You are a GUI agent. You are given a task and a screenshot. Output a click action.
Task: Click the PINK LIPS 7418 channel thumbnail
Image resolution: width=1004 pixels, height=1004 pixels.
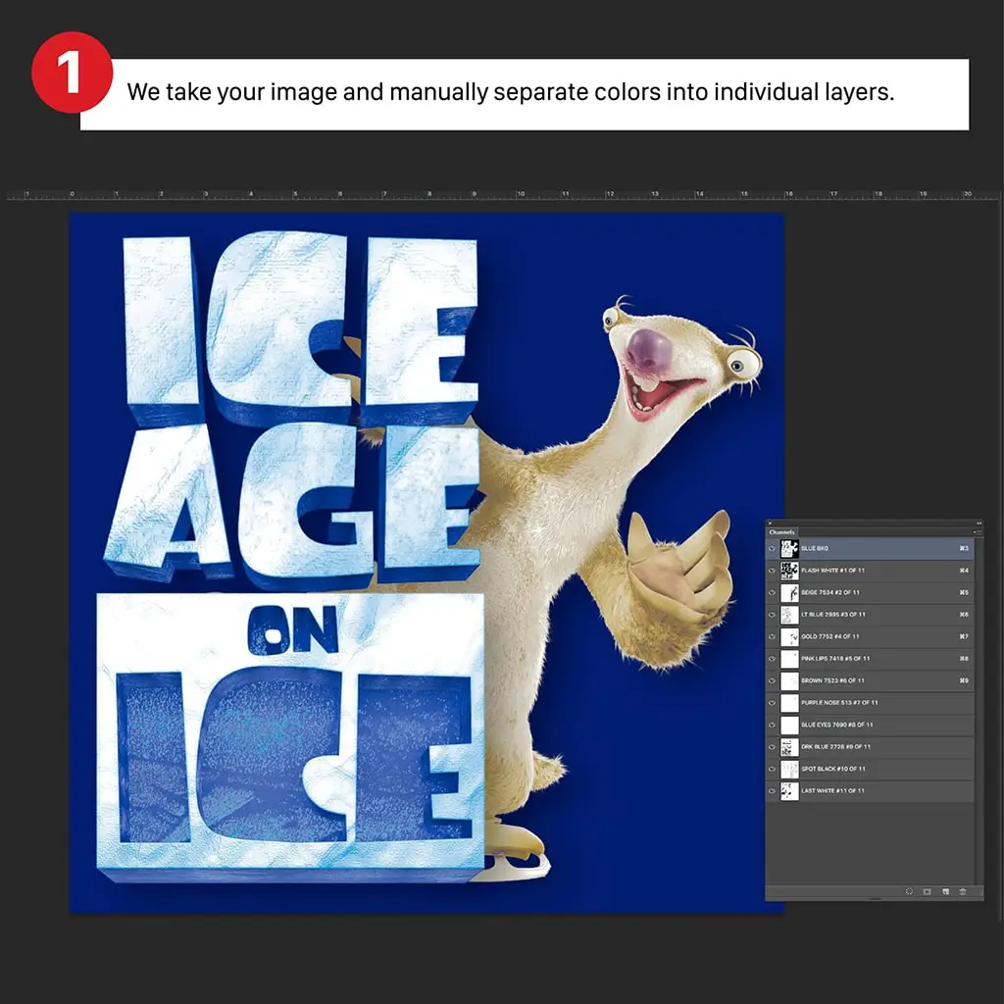click(789, 659)
